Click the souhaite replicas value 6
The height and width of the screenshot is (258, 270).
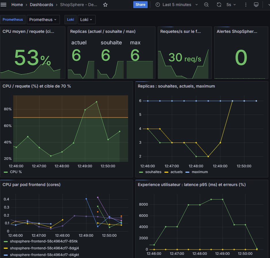[105, 55]
